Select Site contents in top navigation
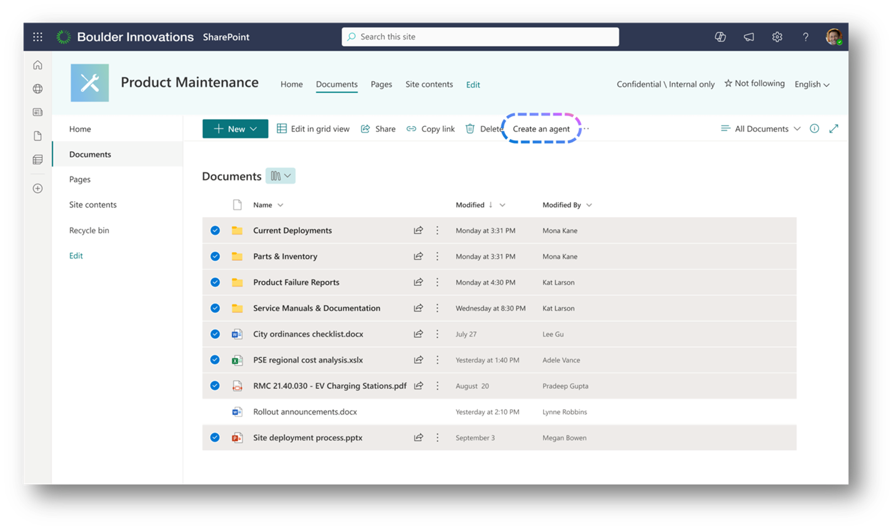Image resolution: width=894 pixels, height=531 pixels. point(429,85)
